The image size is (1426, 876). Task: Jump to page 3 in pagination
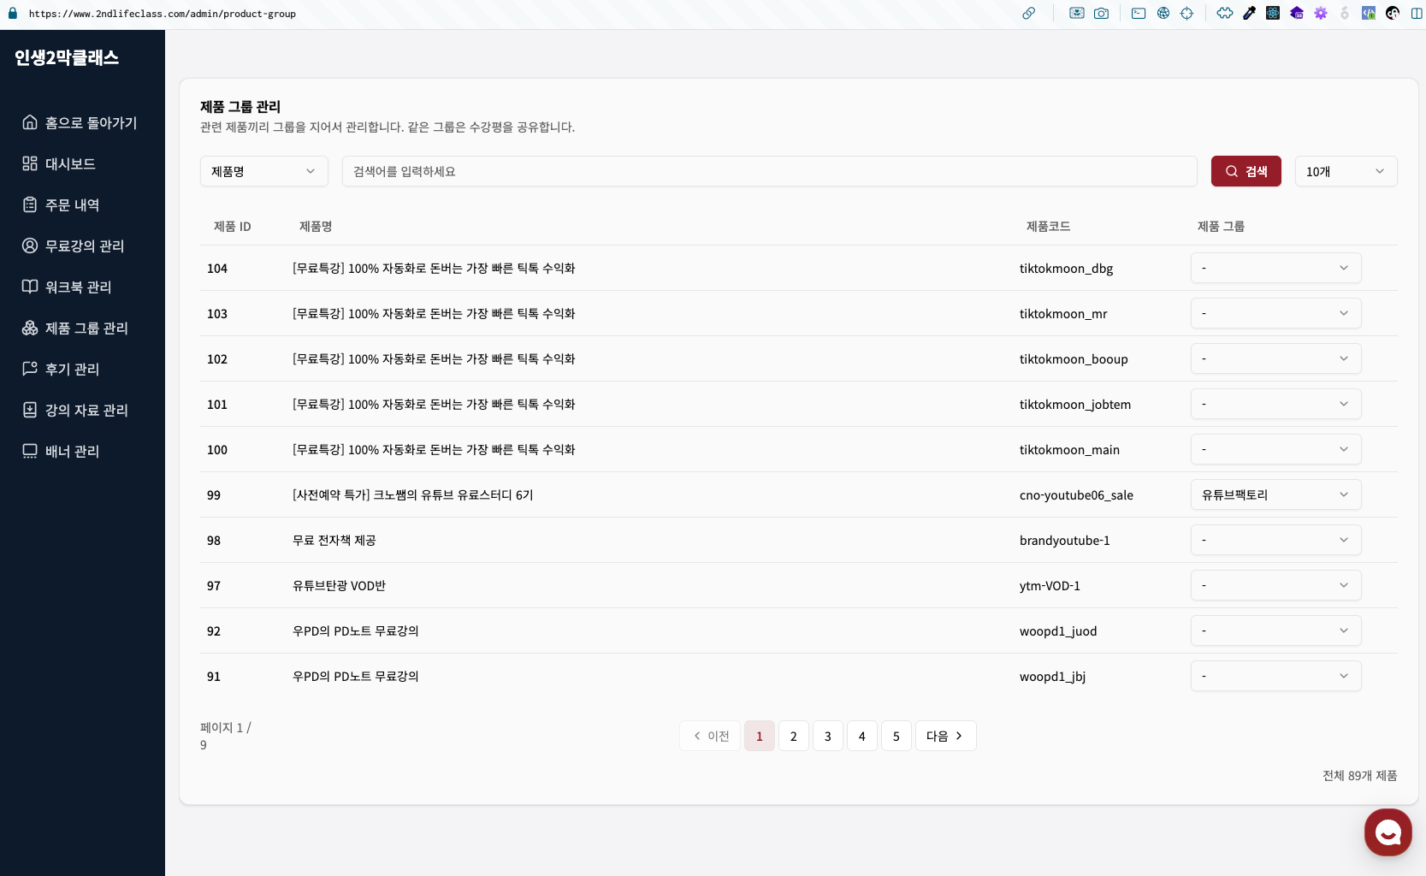(x=827, y=736)
